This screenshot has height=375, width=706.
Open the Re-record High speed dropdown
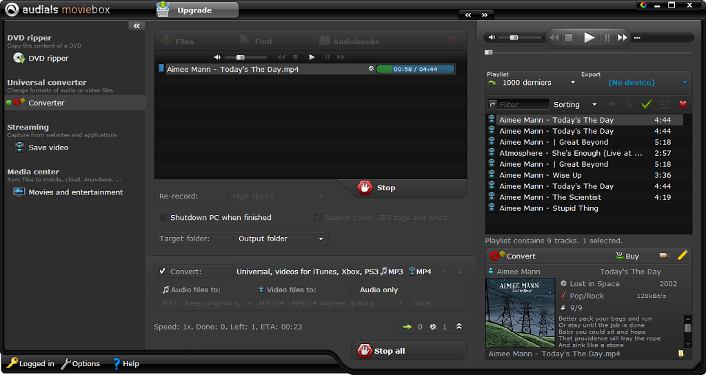pos(278,196)
